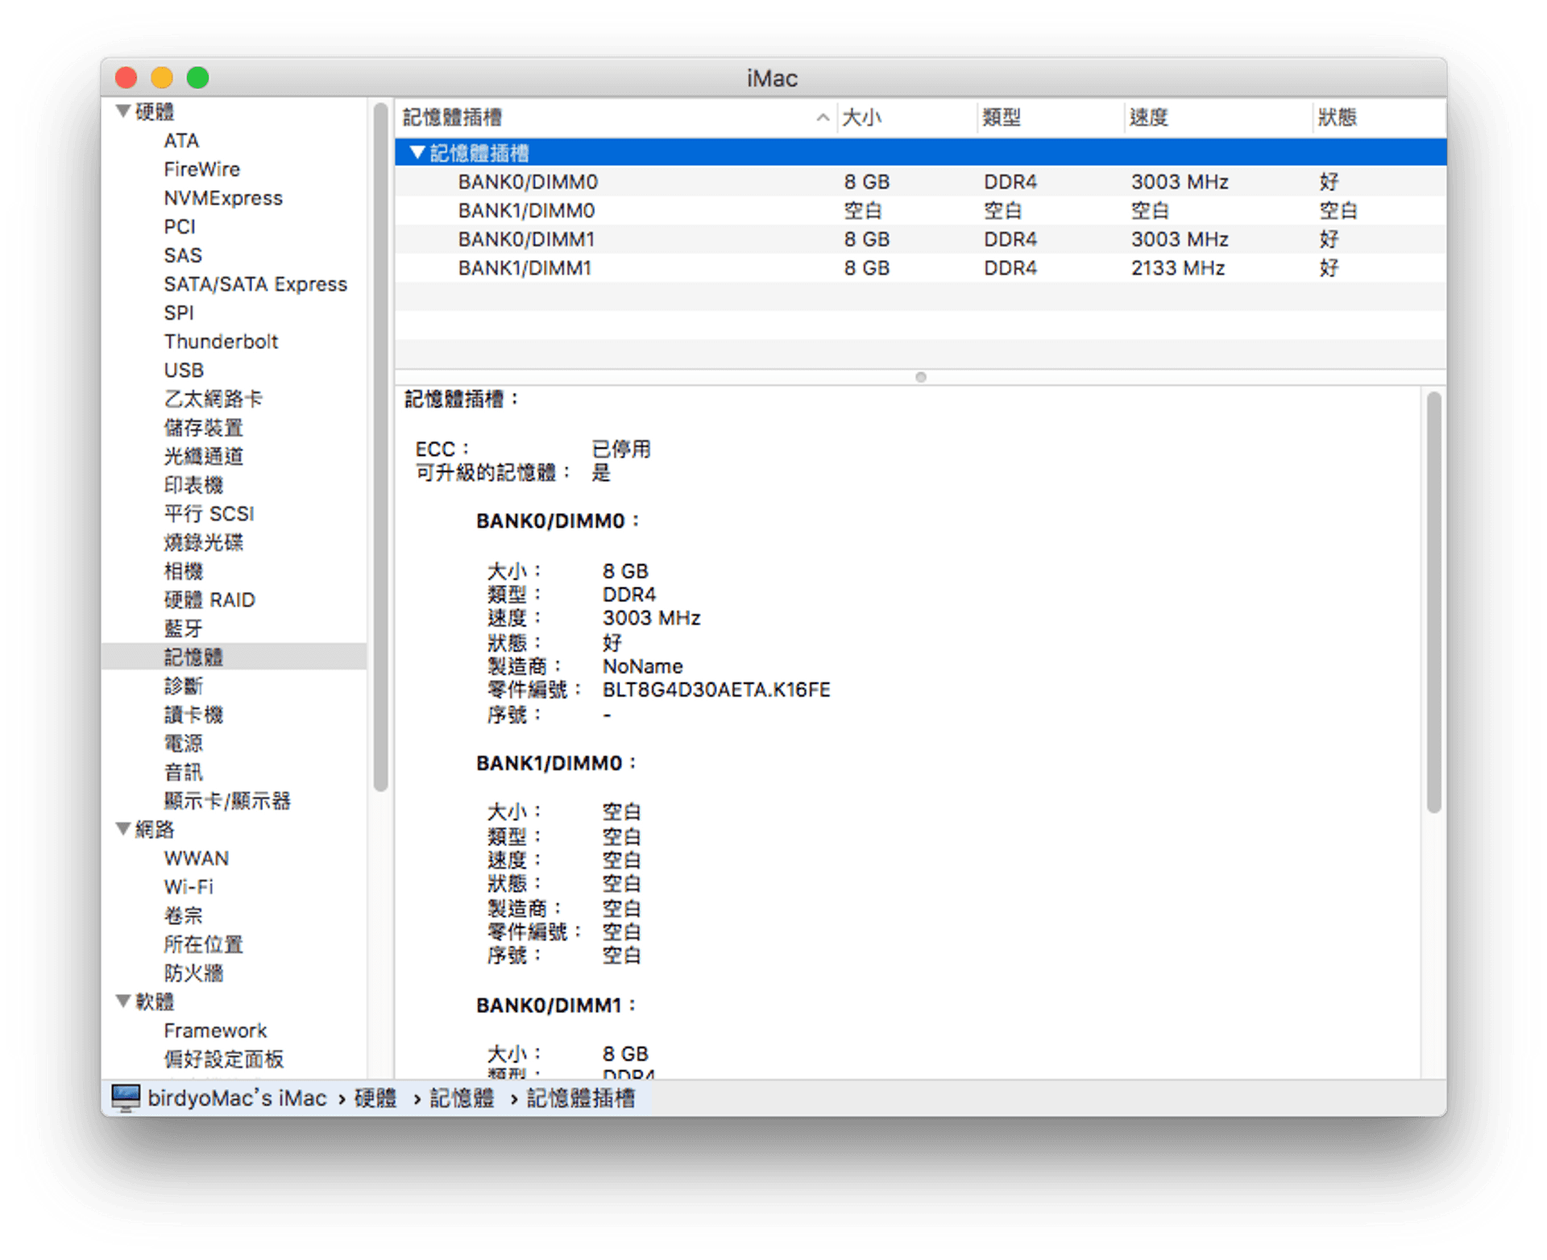Select 記憶體 in the hardware sidebar
Viewport: 1547px width, 1260px height.
click(x=193, y=657)
